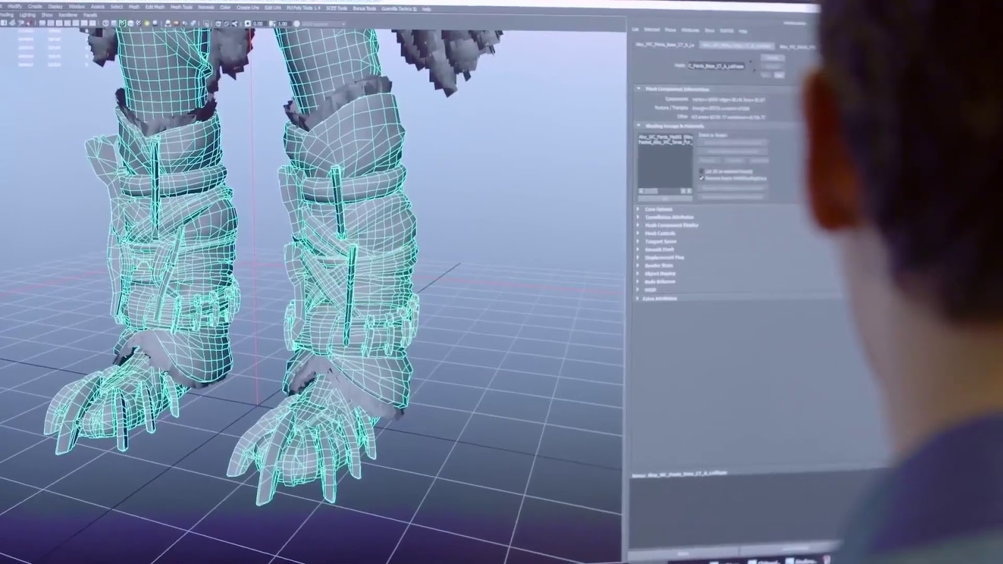Image resolution: width=1003 pixels, height=564 pixels.
Task: Open the Create UVs menu
Action: [248, 8]
